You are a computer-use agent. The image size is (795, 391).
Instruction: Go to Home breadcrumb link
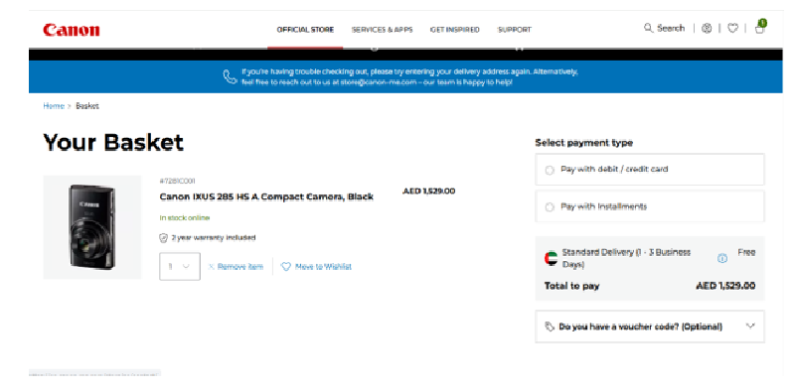[54, 106]
